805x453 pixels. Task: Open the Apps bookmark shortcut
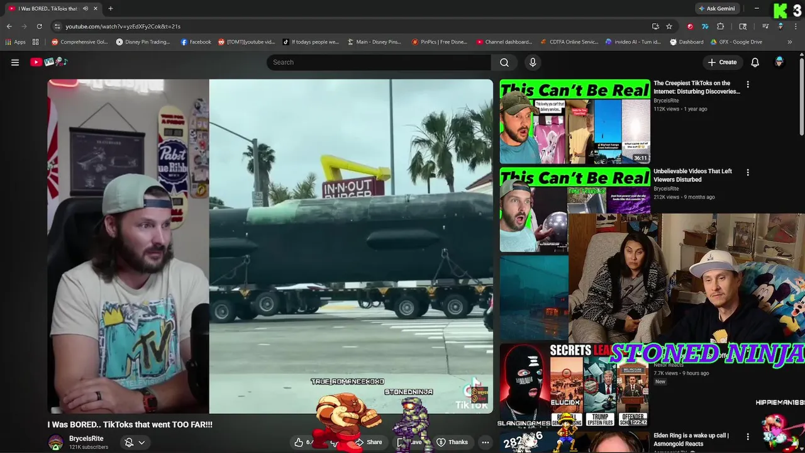[16, 42]
